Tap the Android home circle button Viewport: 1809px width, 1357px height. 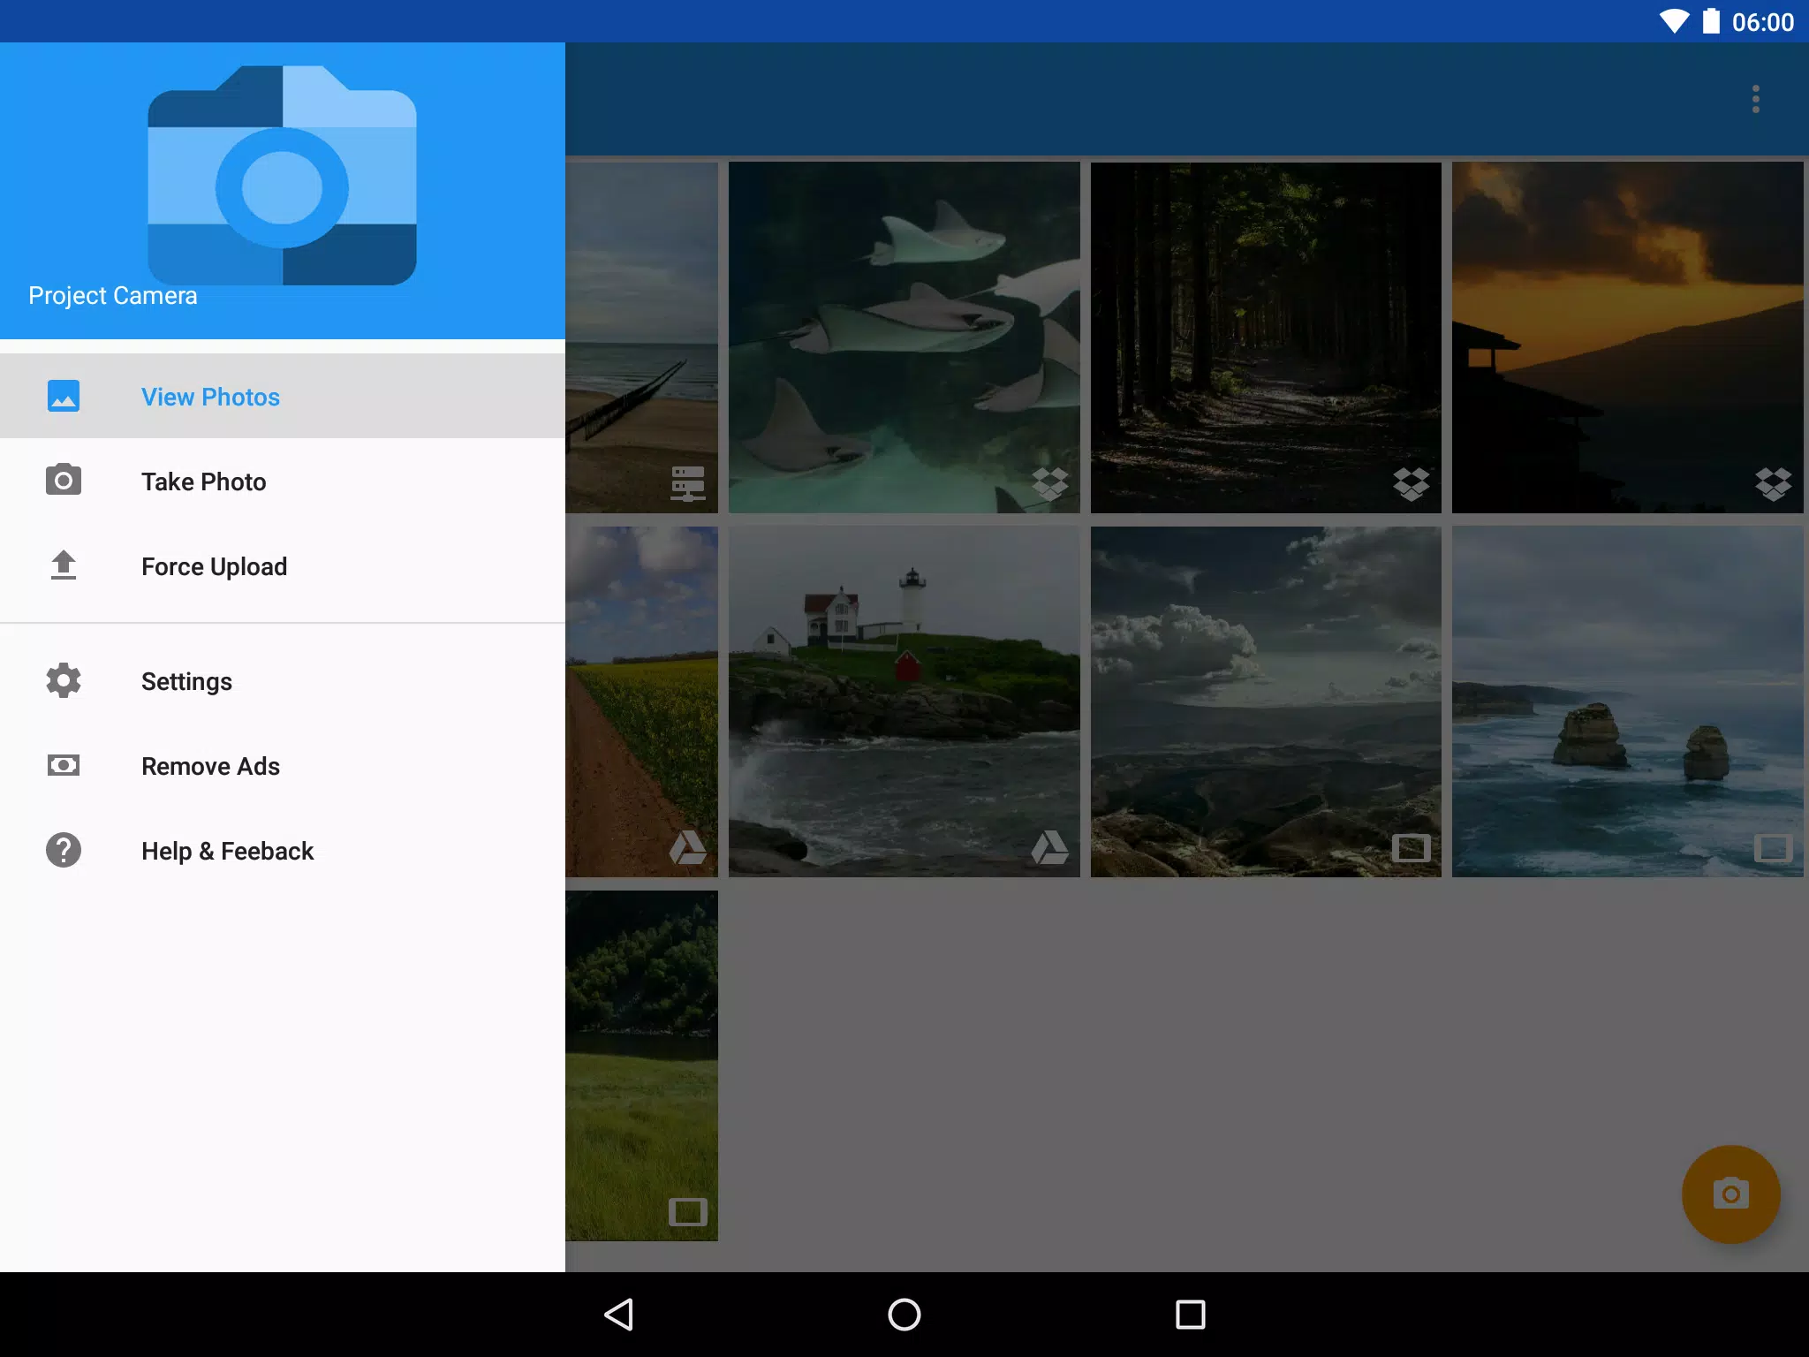click(x=904, y=1315)
